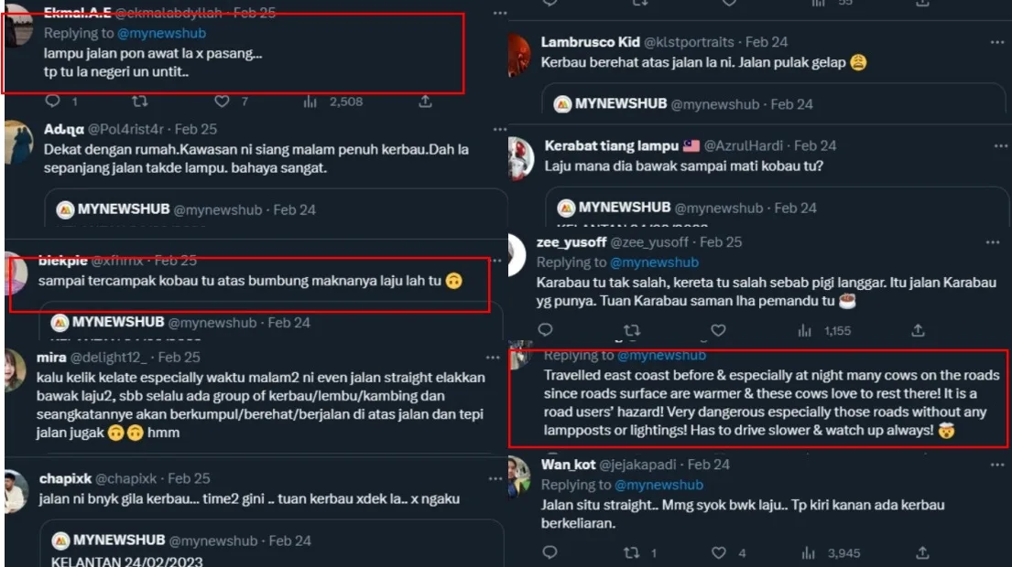Open more options for zee_yusoff's tweet
This screenshot has width=1012, height=567.
coord(993,243)
